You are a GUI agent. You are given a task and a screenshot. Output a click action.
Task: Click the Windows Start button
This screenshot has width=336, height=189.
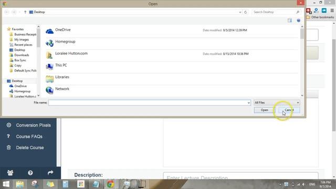point(6,184)
